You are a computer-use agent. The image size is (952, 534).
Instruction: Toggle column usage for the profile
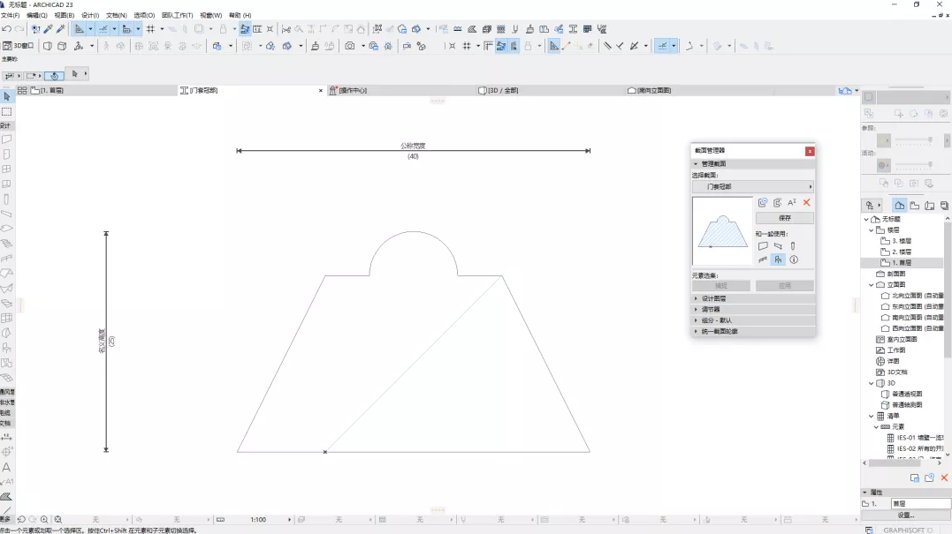793,246
